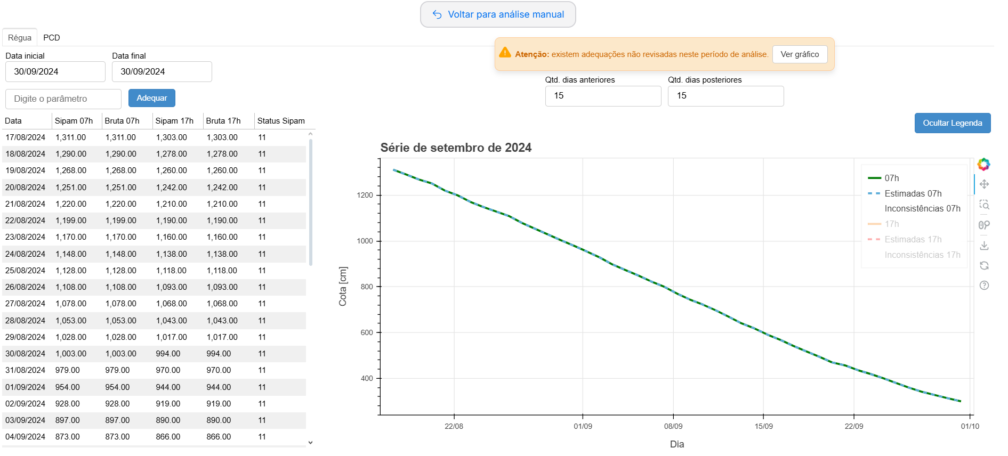The height and width of the screenshot is (456, 1008).
Task: Select the Régua tab
Action: (x=20, y=38)
